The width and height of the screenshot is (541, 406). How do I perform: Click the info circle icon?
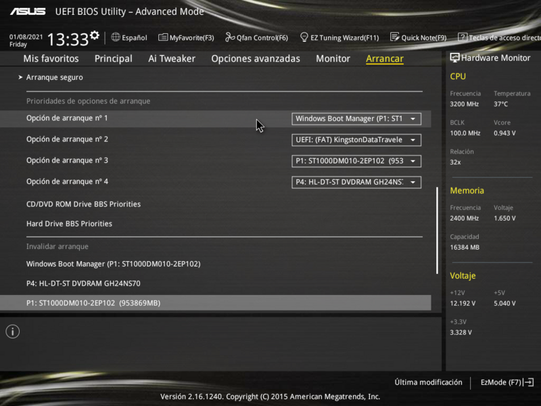(x=13, y=332)
